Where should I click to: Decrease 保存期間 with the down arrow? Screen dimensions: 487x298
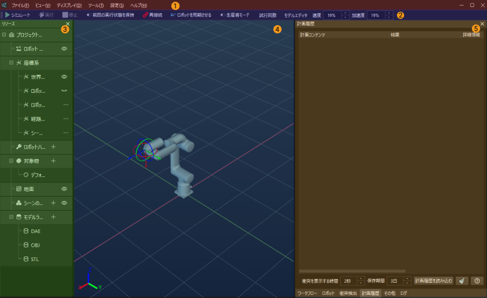407,283
